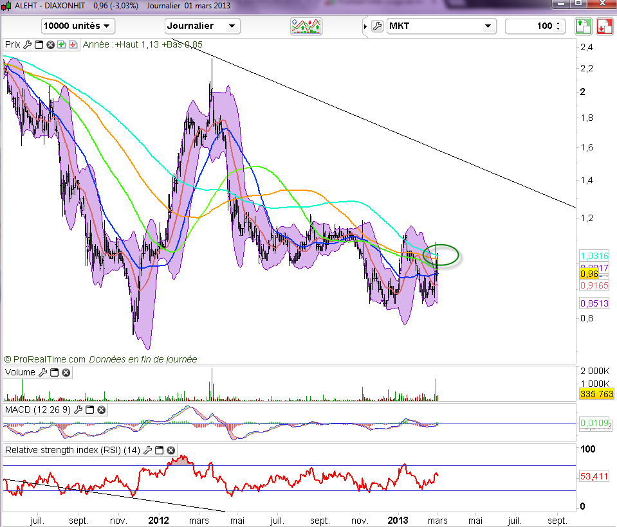Open Prix panel settings wrench

coord(26,45)
